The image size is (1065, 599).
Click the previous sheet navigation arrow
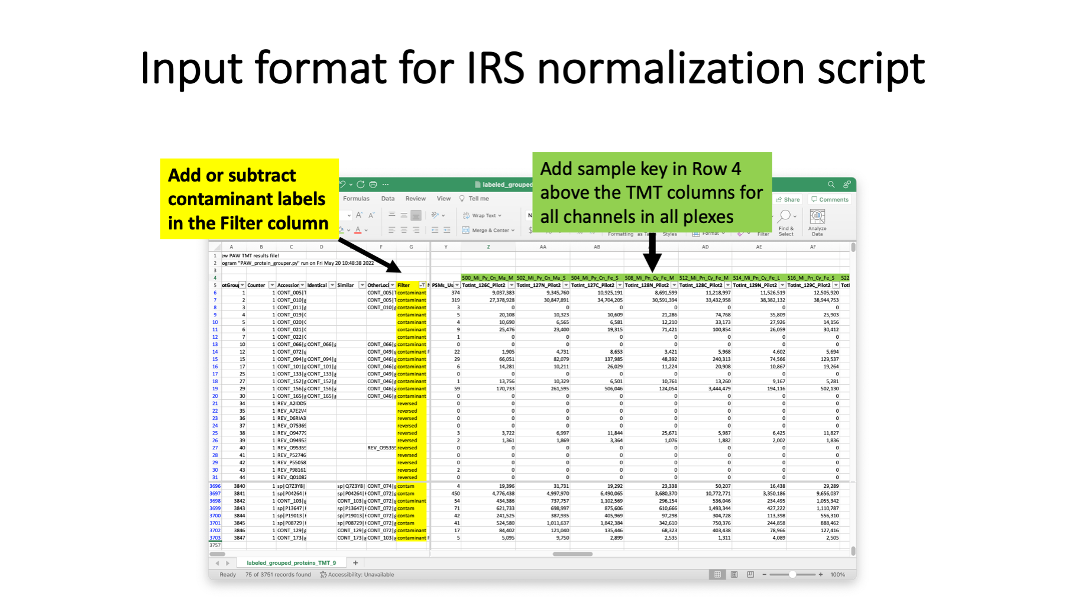point(217,563)
